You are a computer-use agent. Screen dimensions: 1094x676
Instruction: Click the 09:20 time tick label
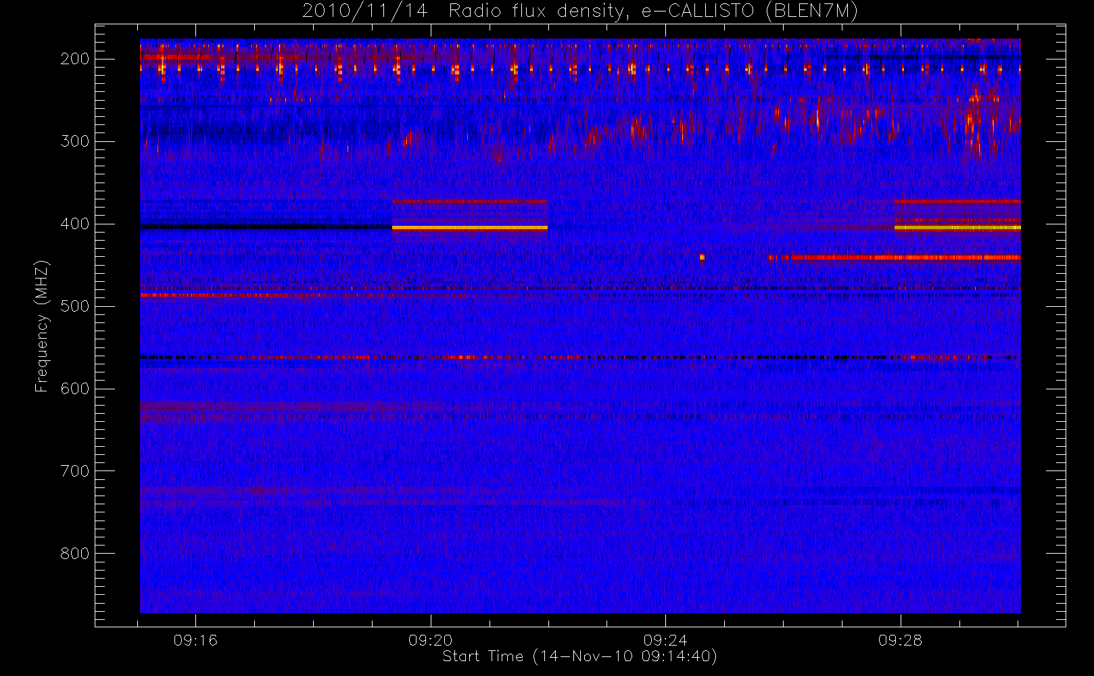pyautogui.click(x=431, y=640)
